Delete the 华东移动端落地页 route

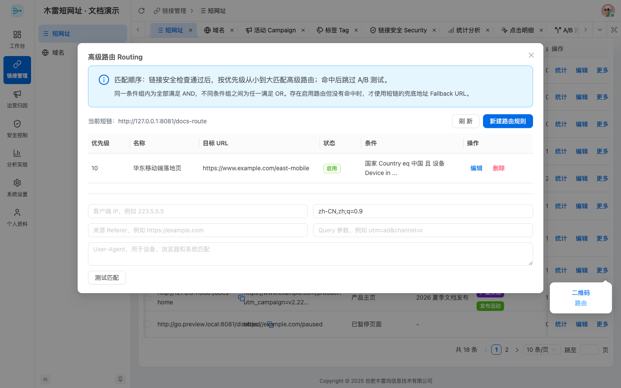pos(499,168)
